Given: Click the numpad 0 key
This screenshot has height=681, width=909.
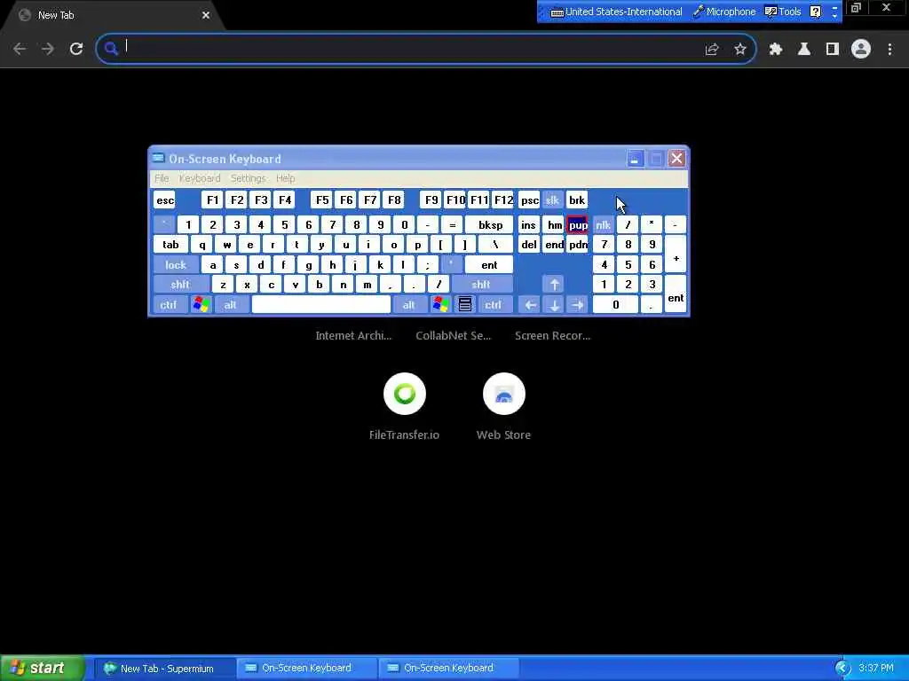Looking at the screenshot, I should (x=616, y=305).
